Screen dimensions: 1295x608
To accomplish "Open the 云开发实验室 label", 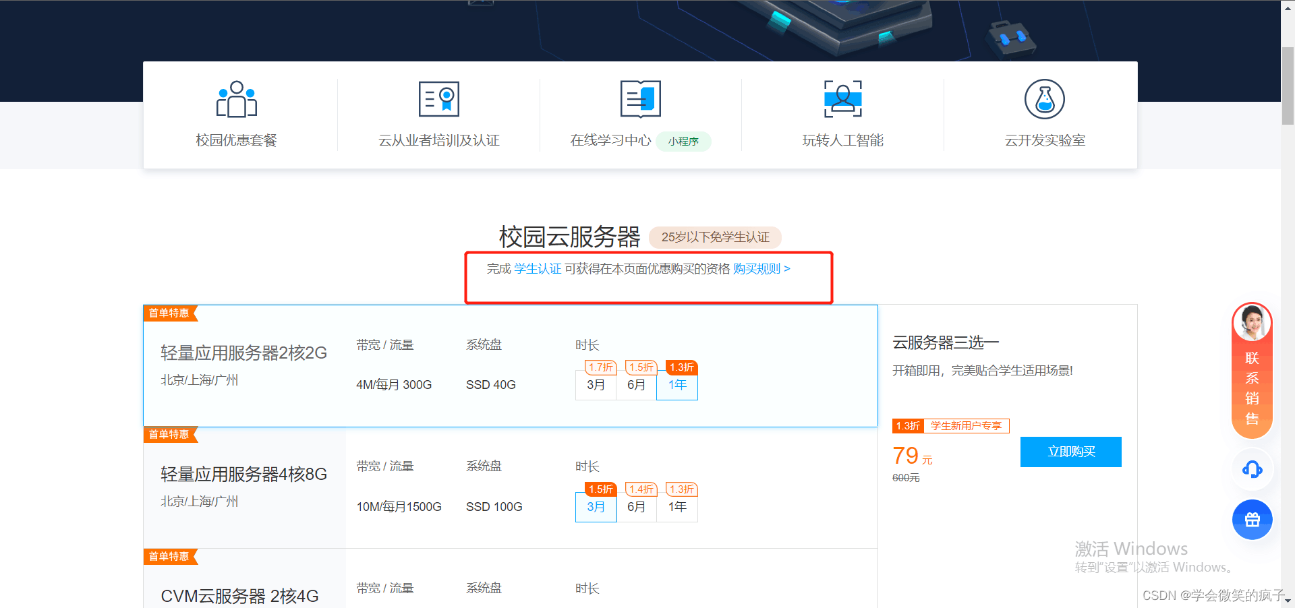I will click(1045, 140).
